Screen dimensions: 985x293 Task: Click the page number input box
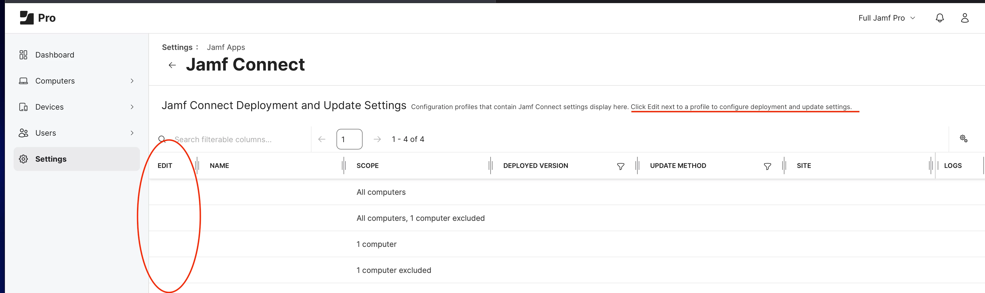coord(349,139)
